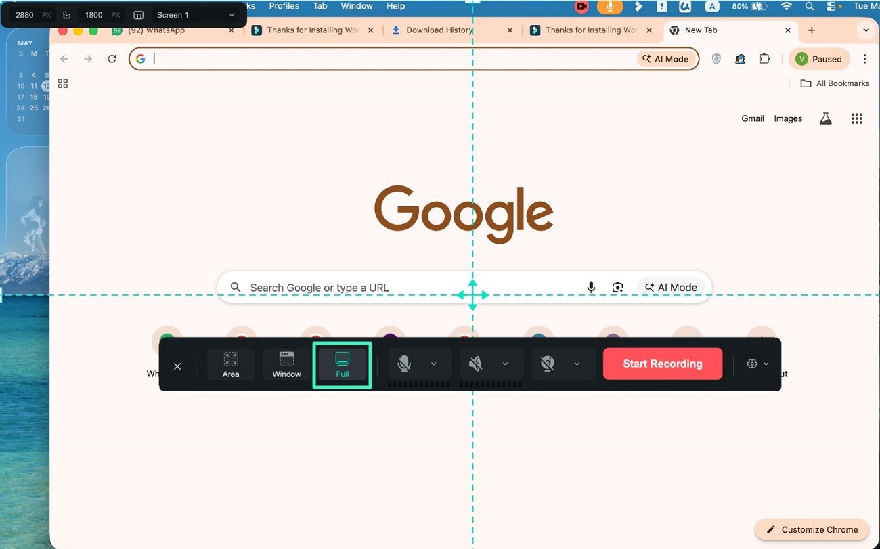Click the Start Recording button

pos(663,364)
